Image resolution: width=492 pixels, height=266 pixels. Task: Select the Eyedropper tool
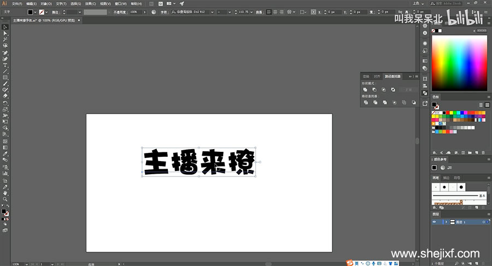[5, 155]
